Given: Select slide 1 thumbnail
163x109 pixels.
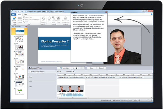Looking at the screenshot, I should click(20, 31).
